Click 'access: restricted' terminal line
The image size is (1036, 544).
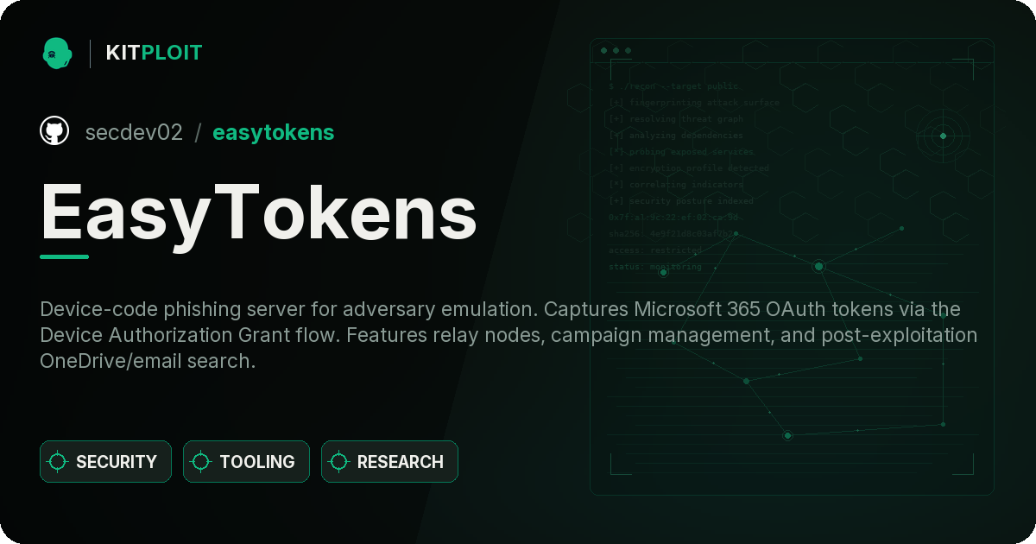pos(655,250)
